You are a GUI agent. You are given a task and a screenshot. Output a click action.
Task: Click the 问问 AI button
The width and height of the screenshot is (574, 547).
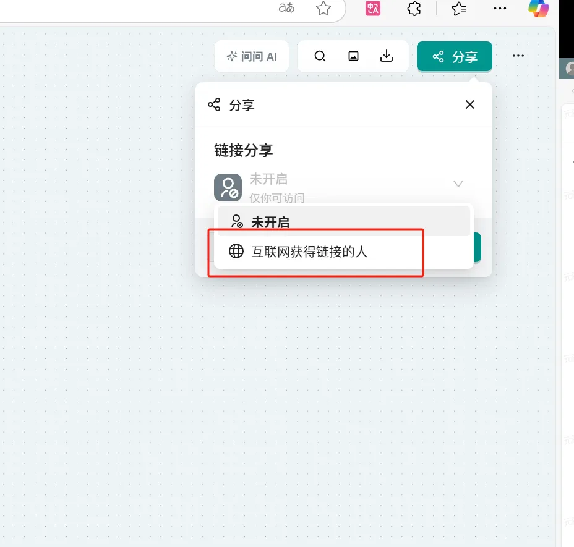(252, 57)
